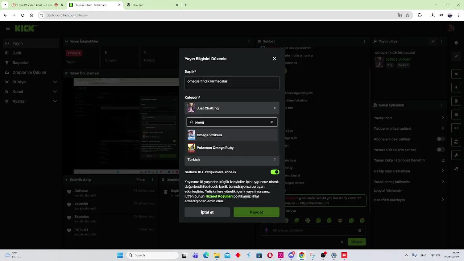Click the green Kaydet button
The width and height of the screenshot is (464, 261).
coord(256,212)
